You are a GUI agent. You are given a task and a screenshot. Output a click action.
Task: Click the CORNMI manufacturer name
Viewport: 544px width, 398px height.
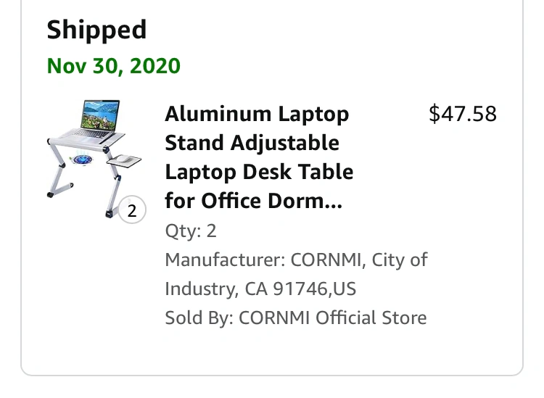pyautogui.click(x=326, y=260)
